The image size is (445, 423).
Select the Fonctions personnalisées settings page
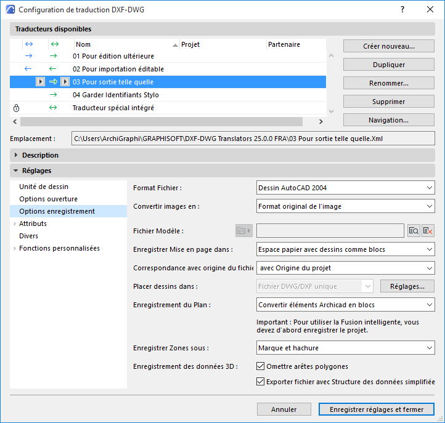pos(59,248)
